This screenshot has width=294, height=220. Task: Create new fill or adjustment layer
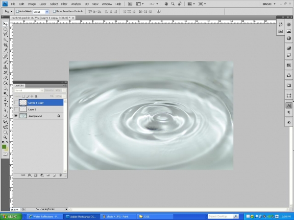pyautogui.click(x=42, y=176)
